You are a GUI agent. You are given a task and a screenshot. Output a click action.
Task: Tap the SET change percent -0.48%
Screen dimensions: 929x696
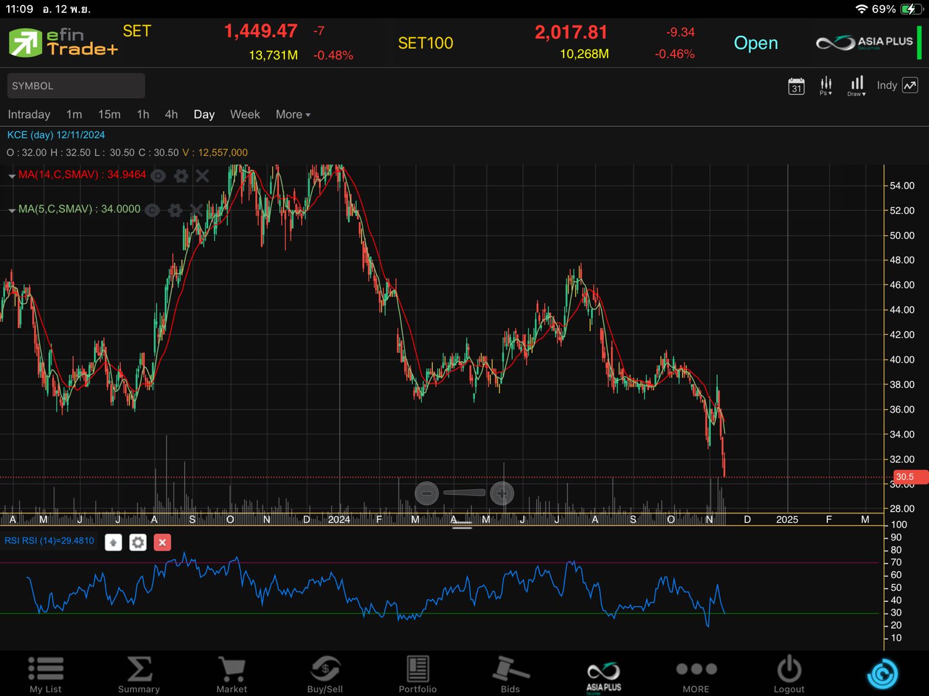[333, 56]
